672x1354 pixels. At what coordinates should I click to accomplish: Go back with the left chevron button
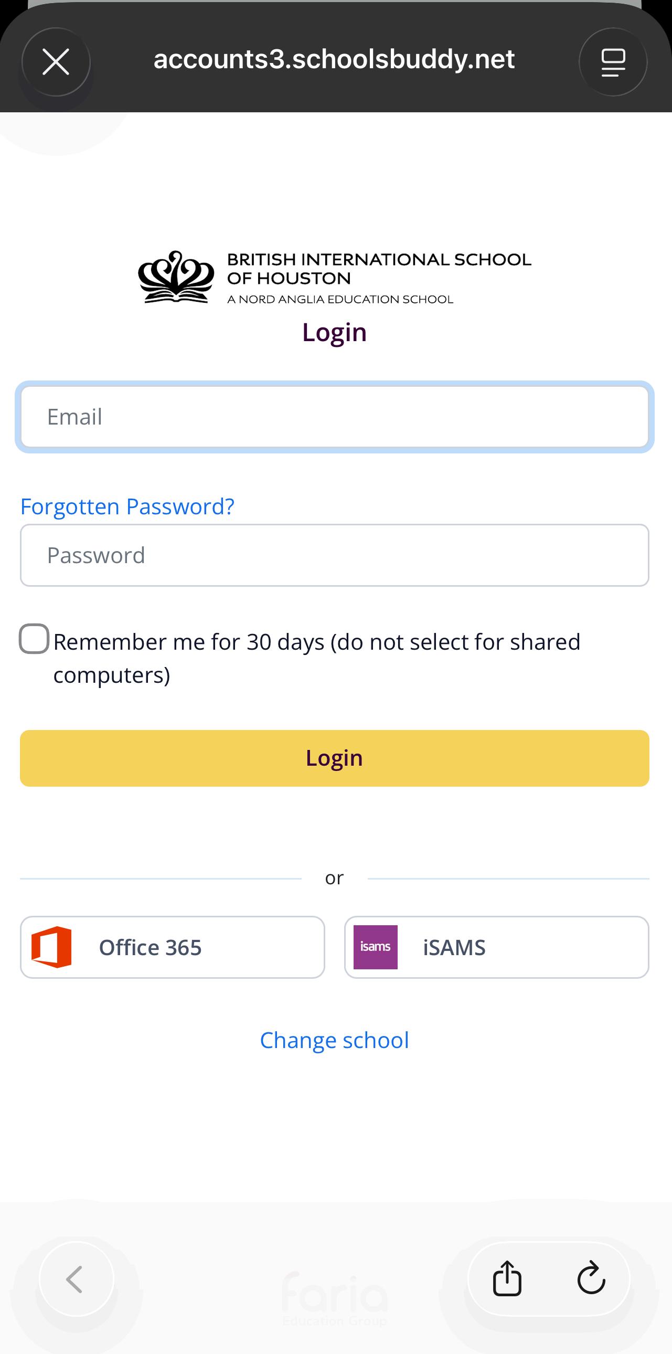76,1279
